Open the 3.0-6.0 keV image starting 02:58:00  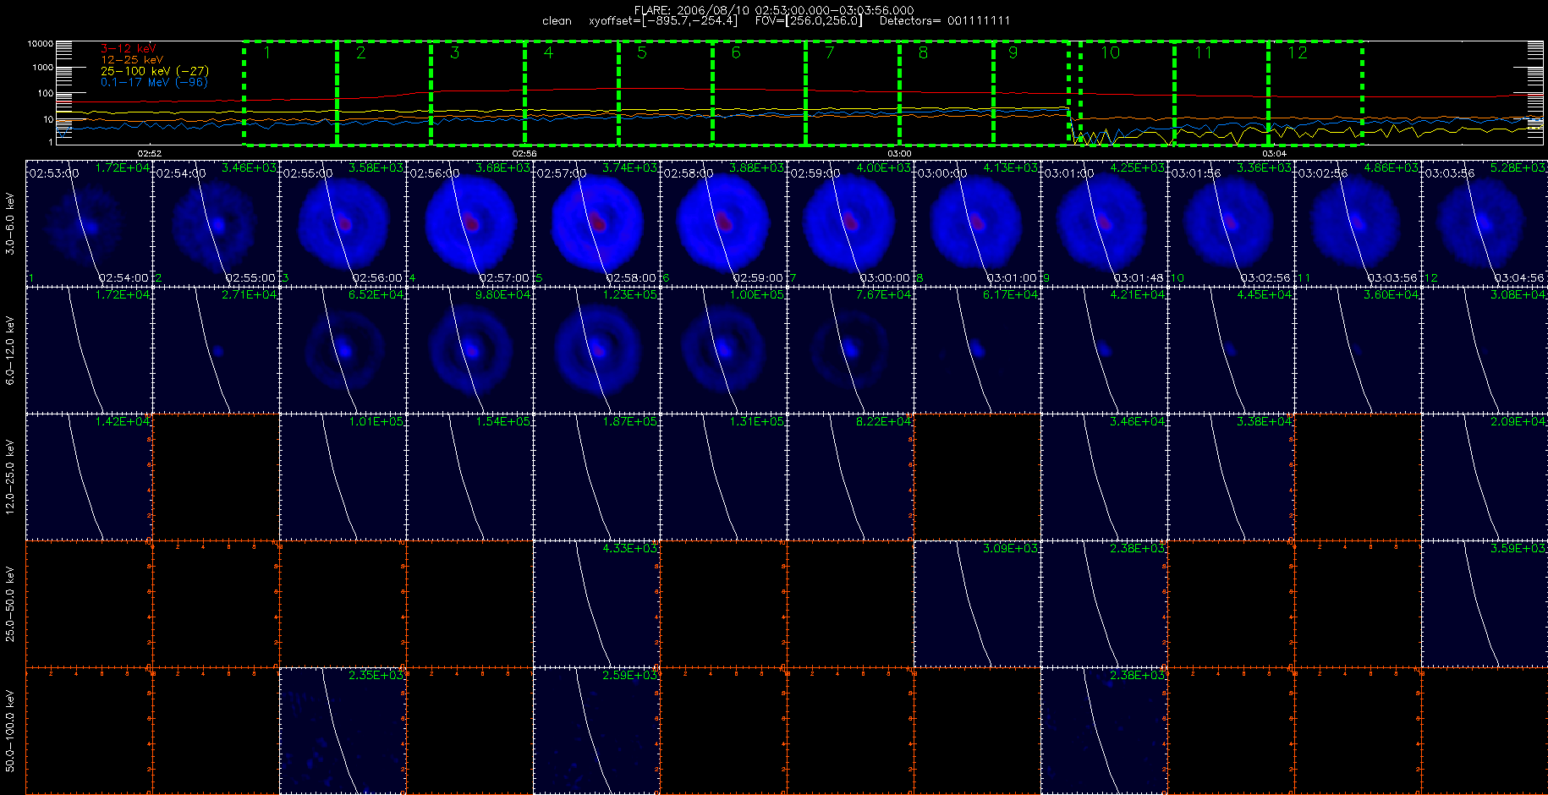pos(724,222)
